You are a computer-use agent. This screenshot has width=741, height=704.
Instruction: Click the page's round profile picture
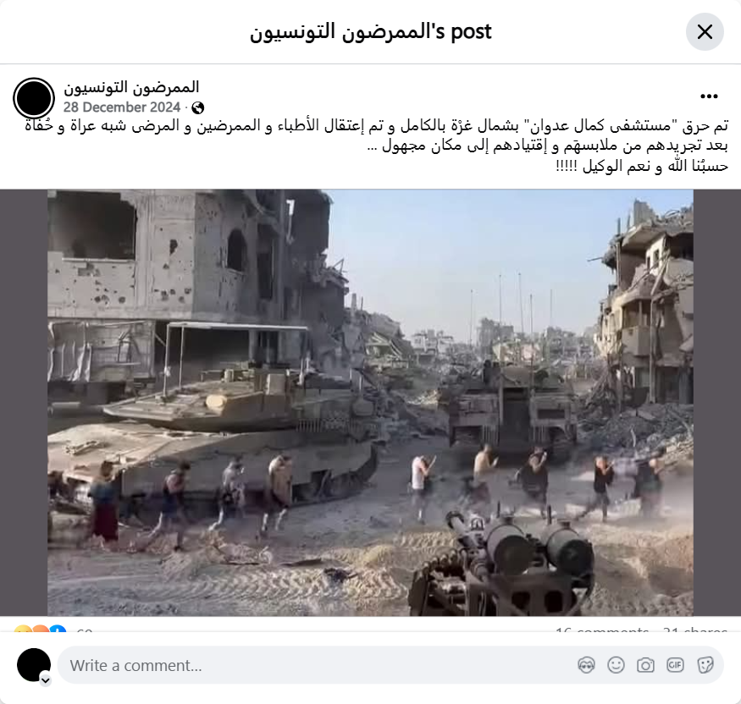(x=34, y=98)
